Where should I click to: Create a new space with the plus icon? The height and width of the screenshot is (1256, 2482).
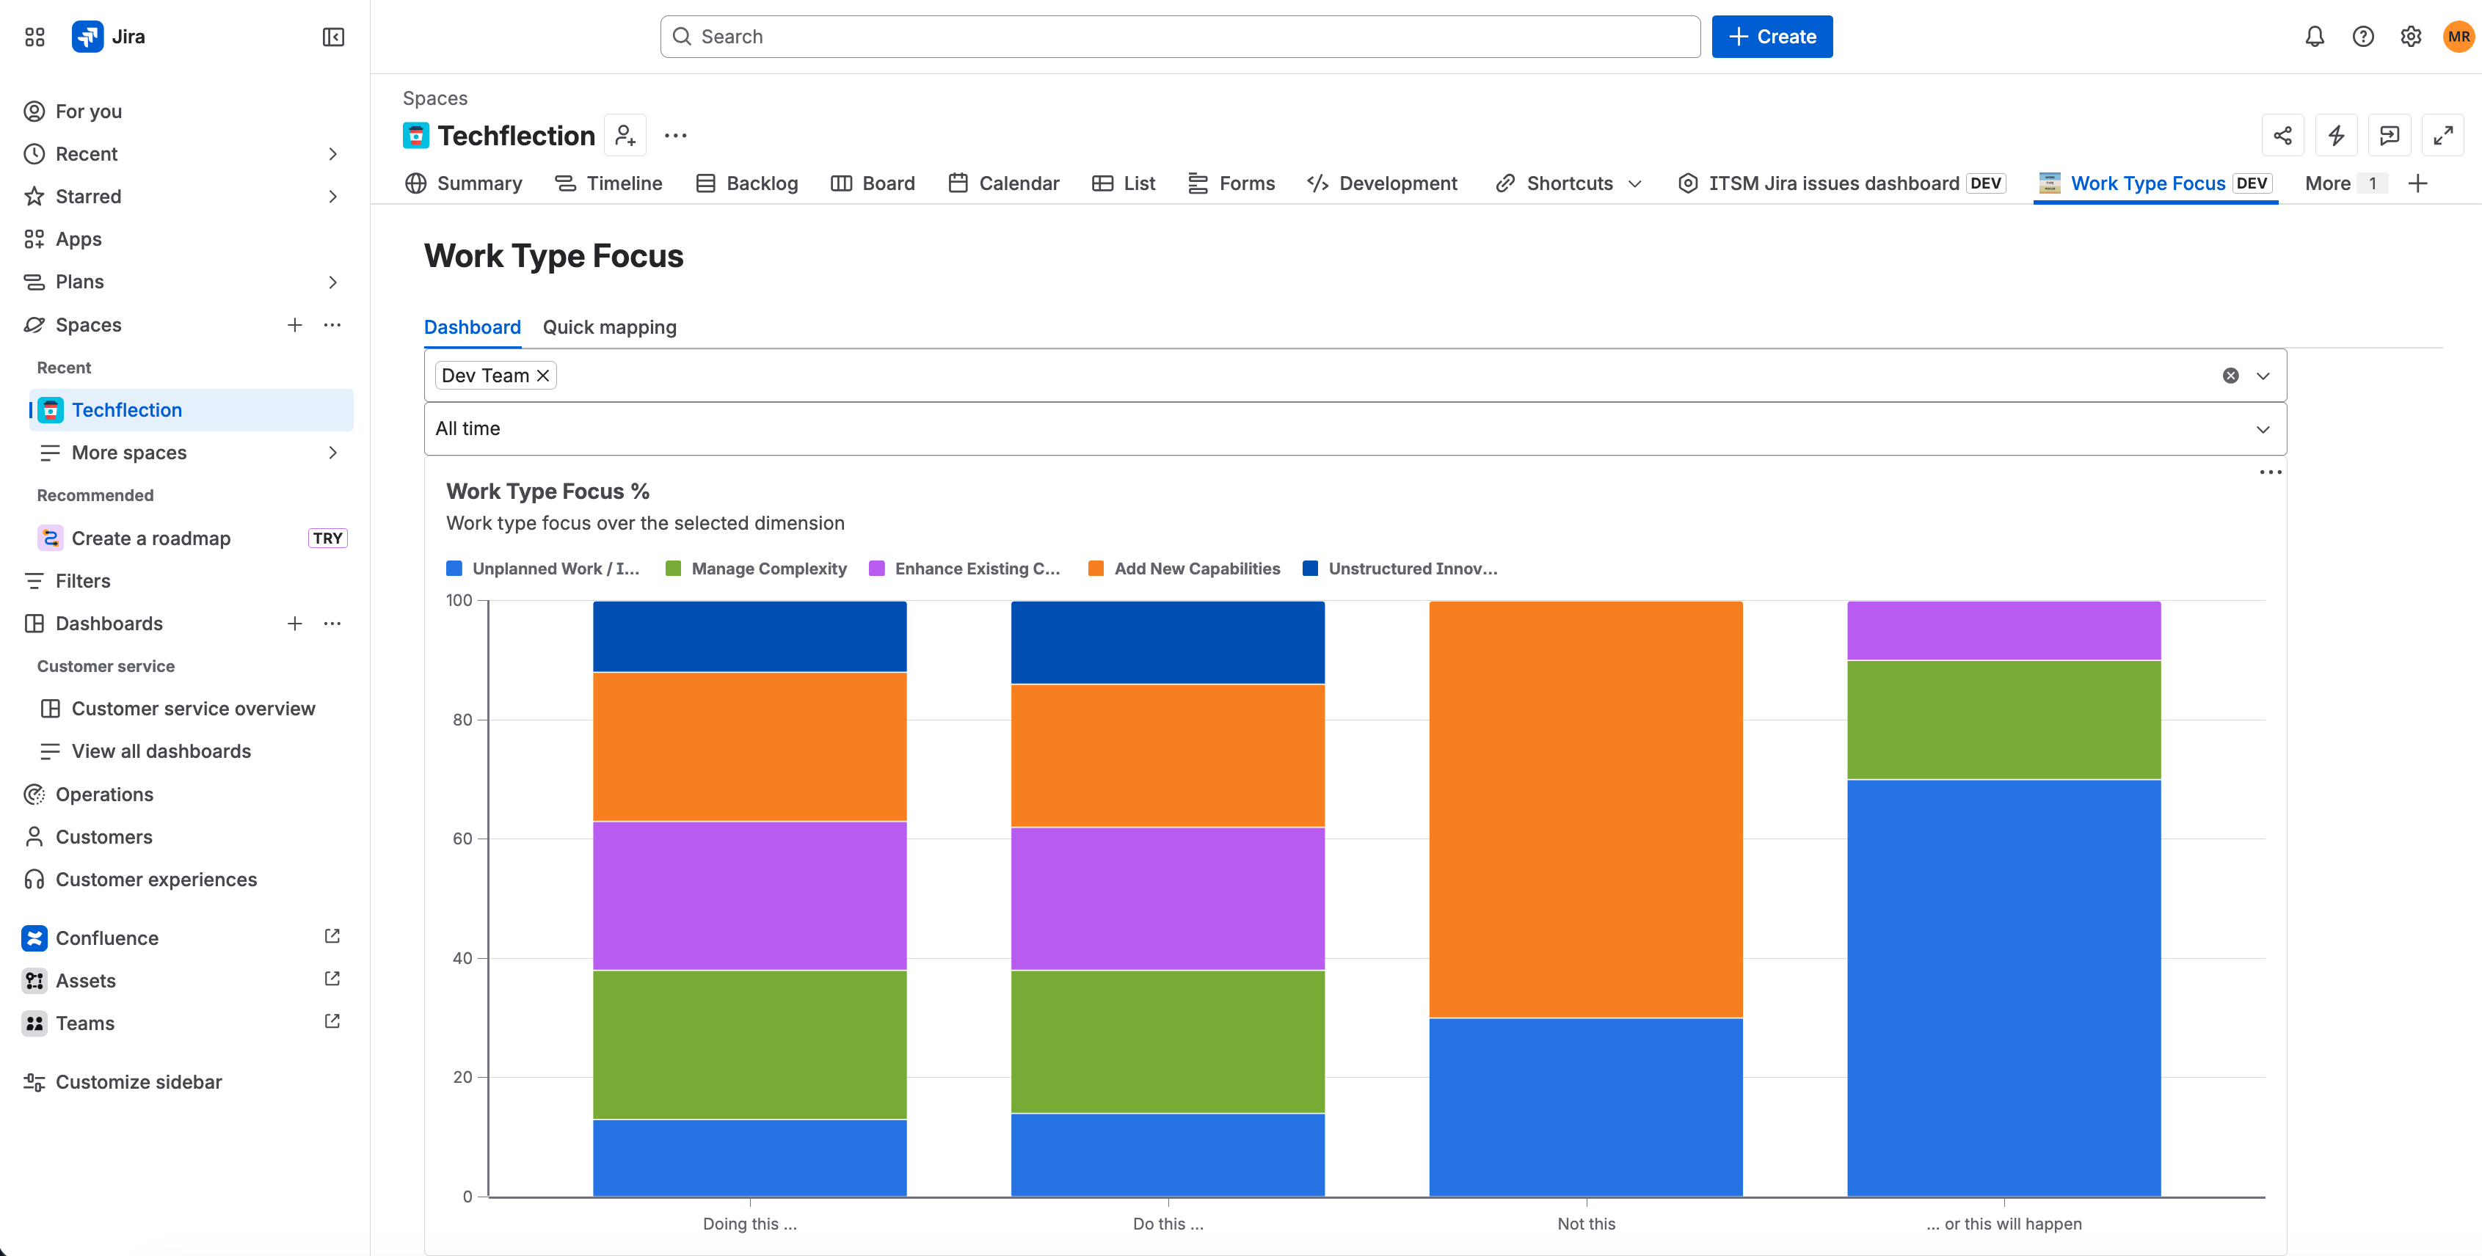click(x=295, y=324)
